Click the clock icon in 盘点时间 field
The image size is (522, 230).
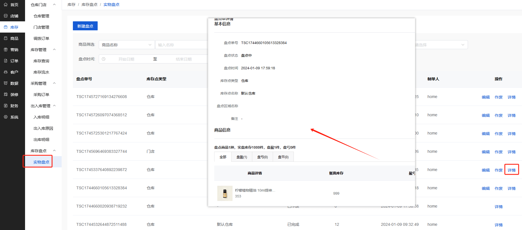104,59
